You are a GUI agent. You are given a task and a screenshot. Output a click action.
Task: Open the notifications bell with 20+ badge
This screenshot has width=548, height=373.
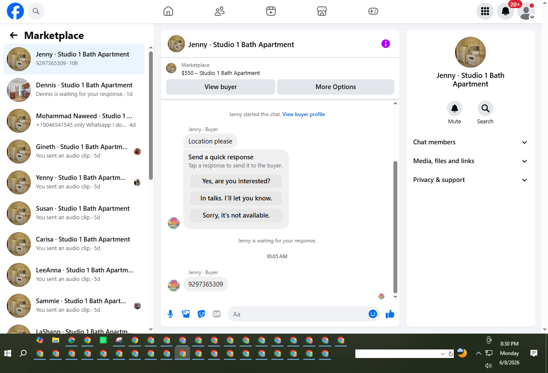506,11
